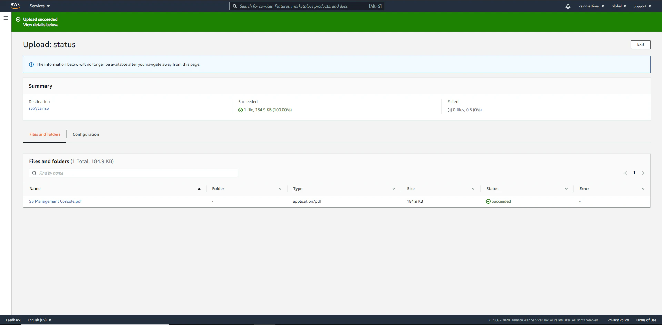Open S3 Management Console.pdf from the file list
The width and height of the screenshot is (662, 325).
point(55,201)
